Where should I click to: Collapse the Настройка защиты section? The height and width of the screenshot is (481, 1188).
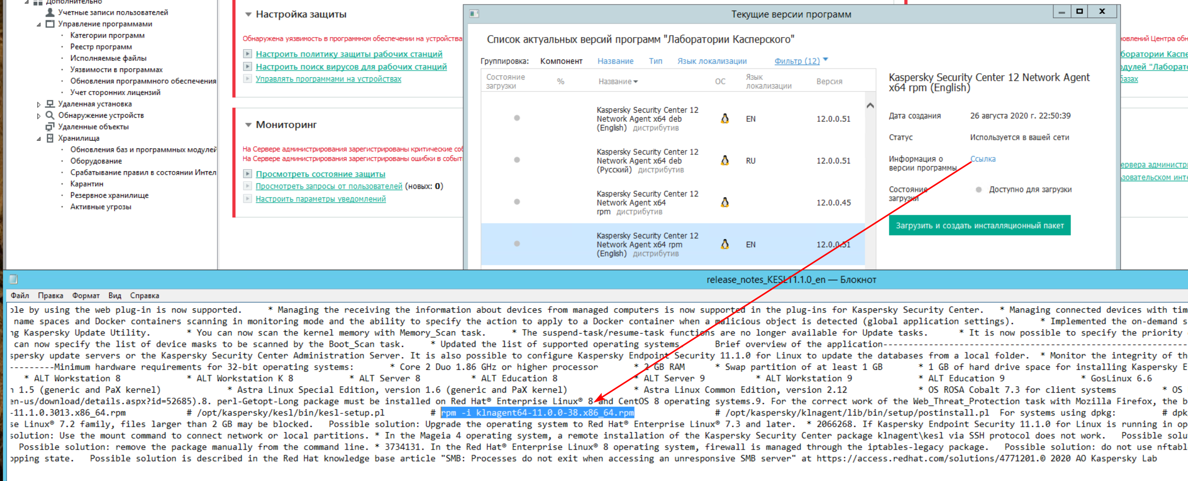(248, 14)
